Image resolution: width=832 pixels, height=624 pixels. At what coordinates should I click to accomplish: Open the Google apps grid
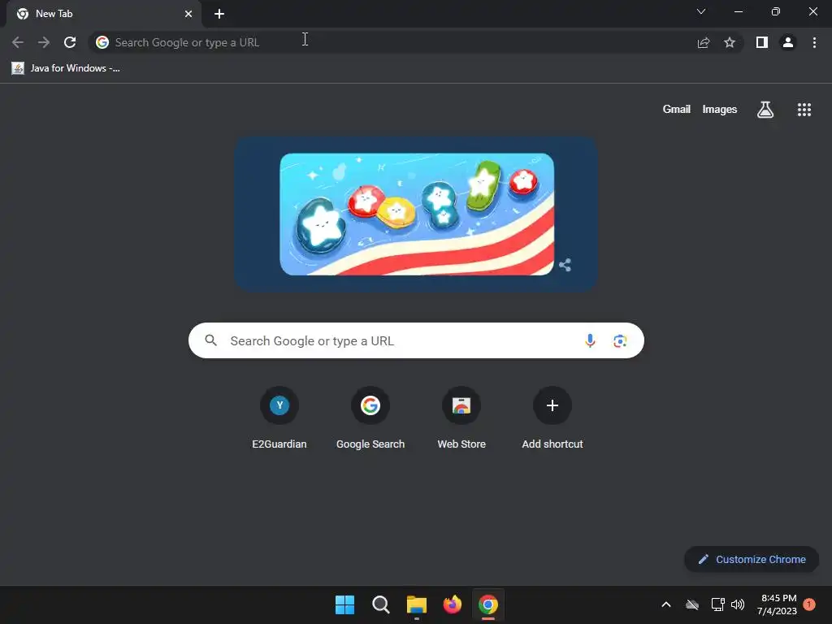(804, 110)
